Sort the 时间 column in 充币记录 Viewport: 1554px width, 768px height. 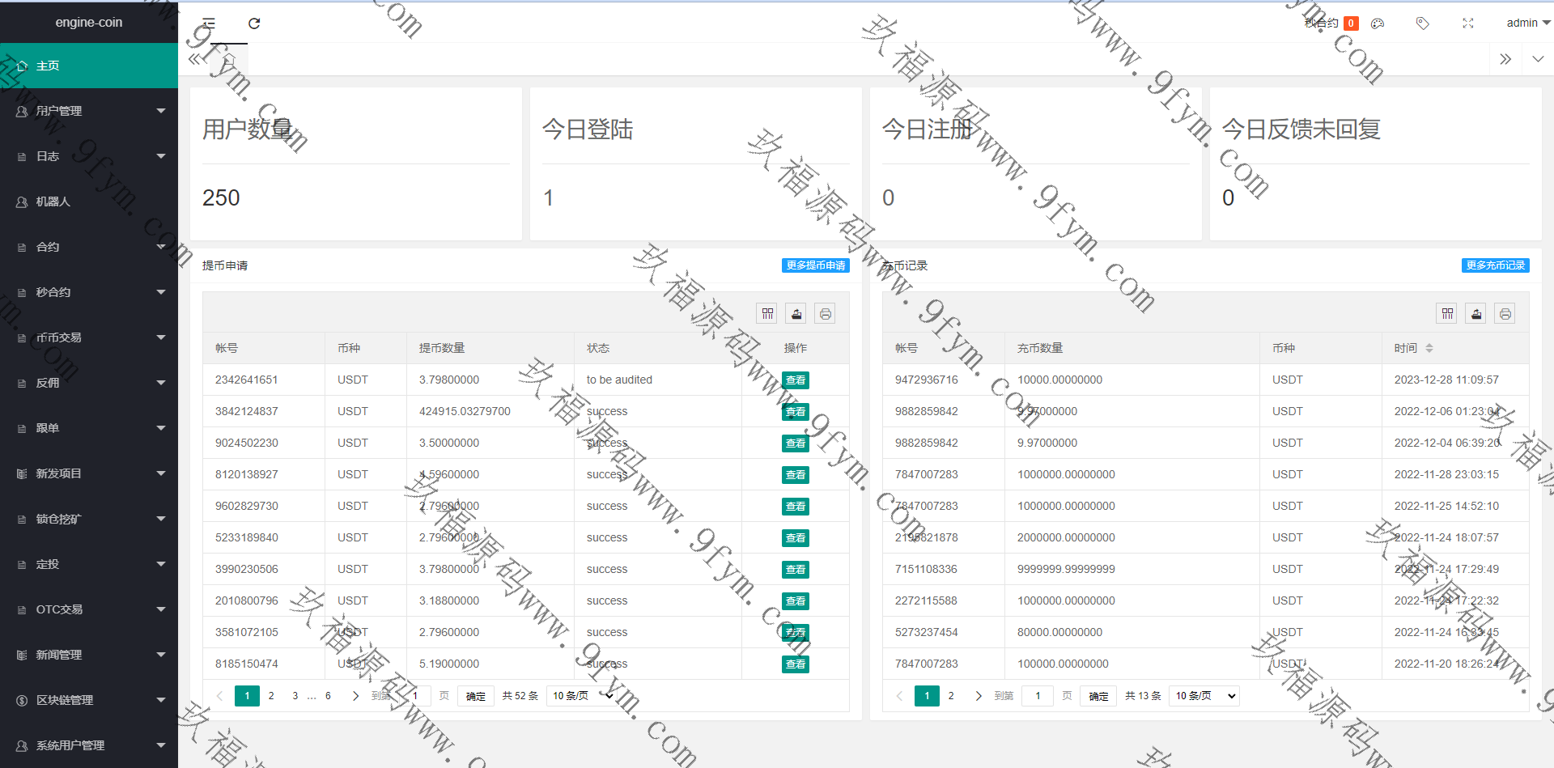(1429, 348)
